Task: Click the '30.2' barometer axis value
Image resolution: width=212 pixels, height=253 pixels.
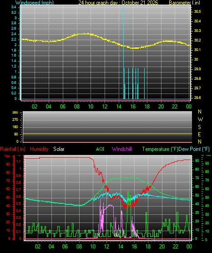Action: pyautogui.click(x=197, y=40)
